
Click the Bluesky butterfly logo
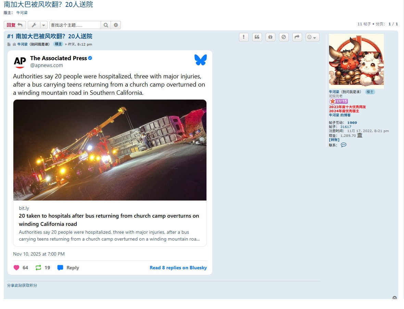pyautogui.click(x=200, y=60)
